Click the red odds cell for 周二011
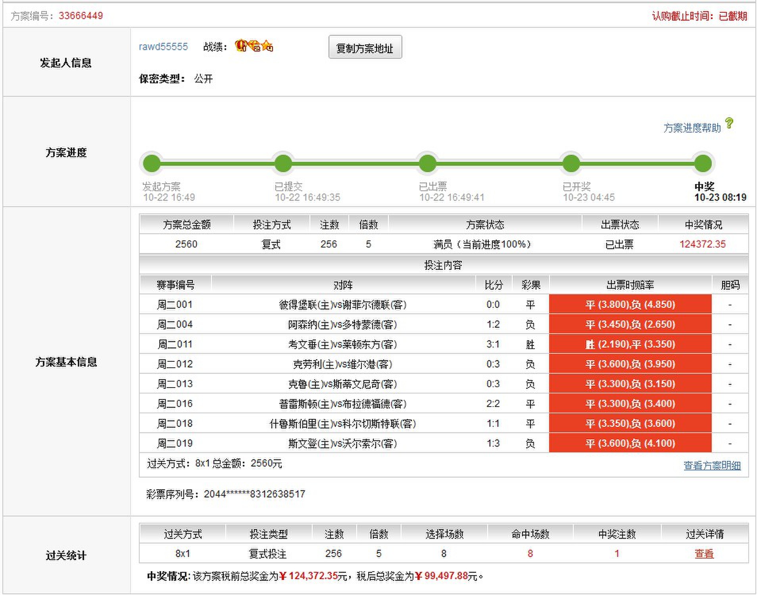Viewport: 757px width, 595px height. (630, 344)
